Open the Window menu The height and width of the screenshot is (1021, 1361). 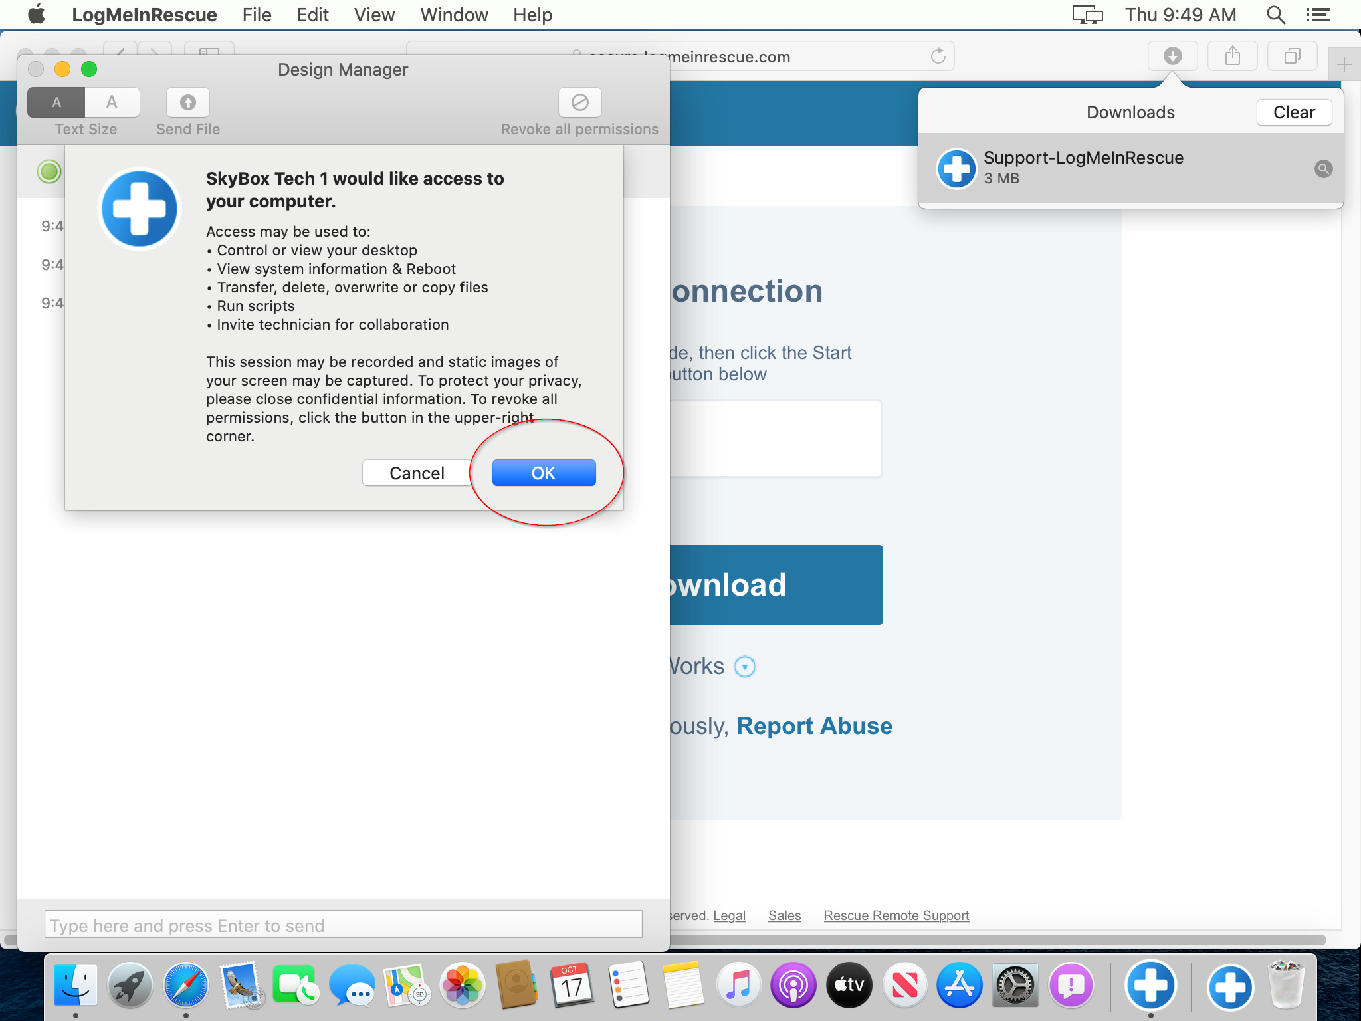click(x=454, y=15)
